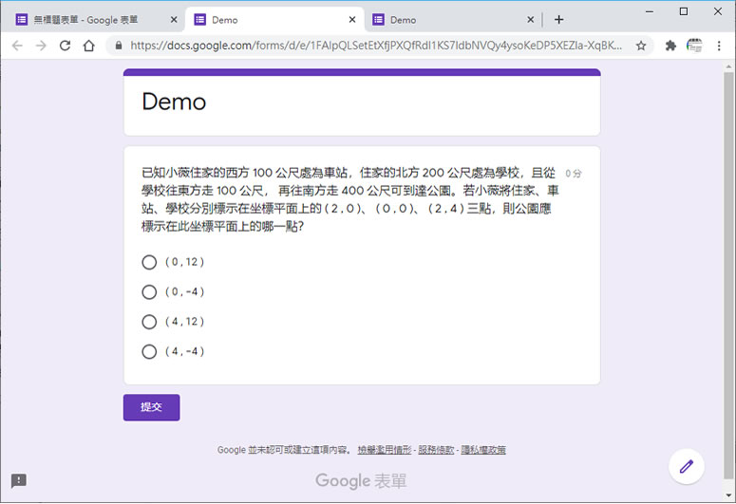Screen dimensions: 736x504
Task: View site info via the padlock icon
Action: [x=119, y=46]
